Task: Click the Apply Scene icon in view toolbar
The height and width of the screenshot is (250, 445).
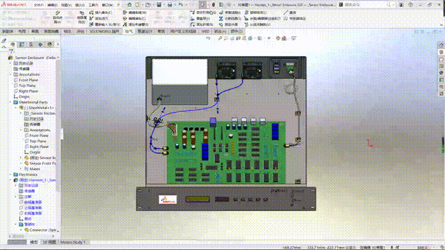Action: point(284,38)
